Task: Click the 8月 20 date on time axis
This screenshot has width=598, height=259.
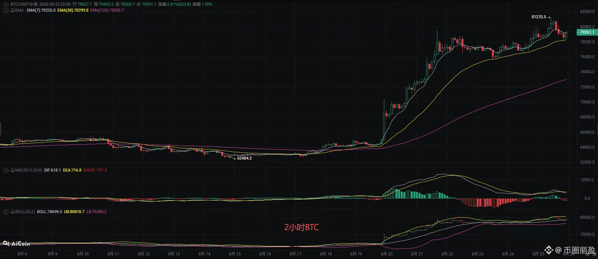Action: click(x=387, y=254)
